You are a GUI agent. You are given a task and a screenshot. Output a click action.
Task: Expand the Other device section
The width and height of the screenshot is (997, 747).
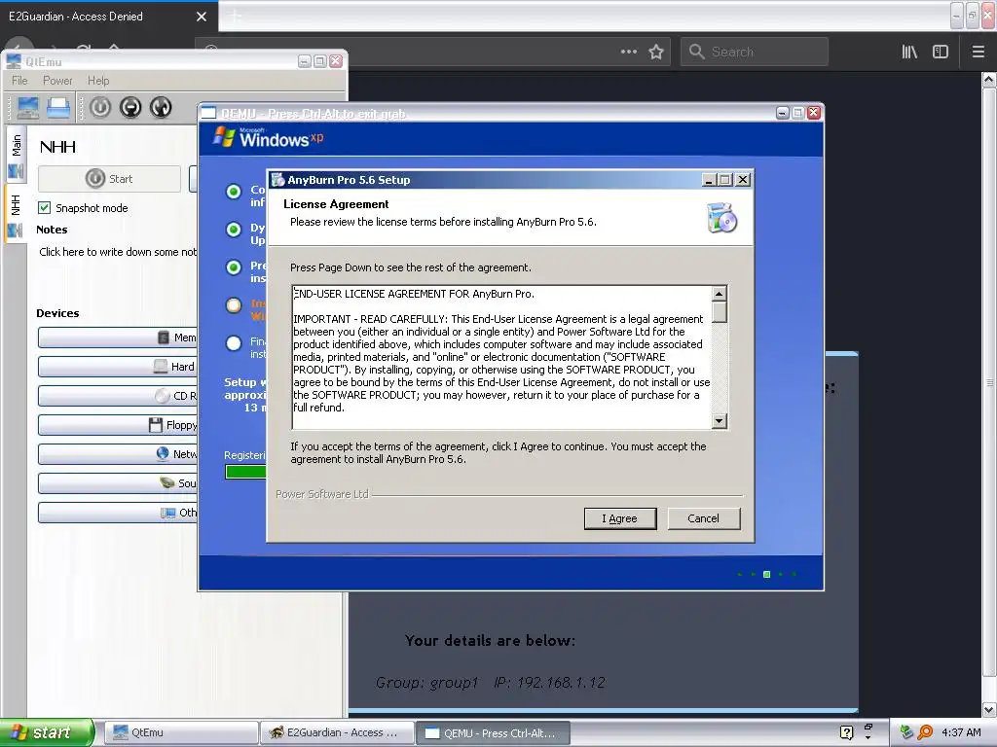pyautogui.click(x=118, y=513)
